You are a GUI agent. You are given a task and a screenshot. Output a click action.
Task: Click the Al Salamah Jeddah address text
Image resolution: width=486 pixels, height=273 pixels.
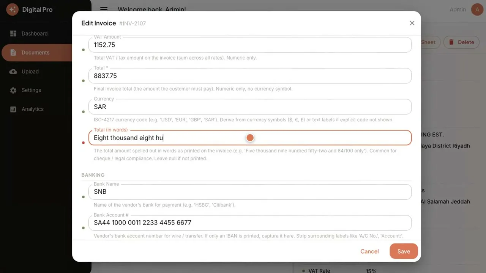[x=445, y=202]
